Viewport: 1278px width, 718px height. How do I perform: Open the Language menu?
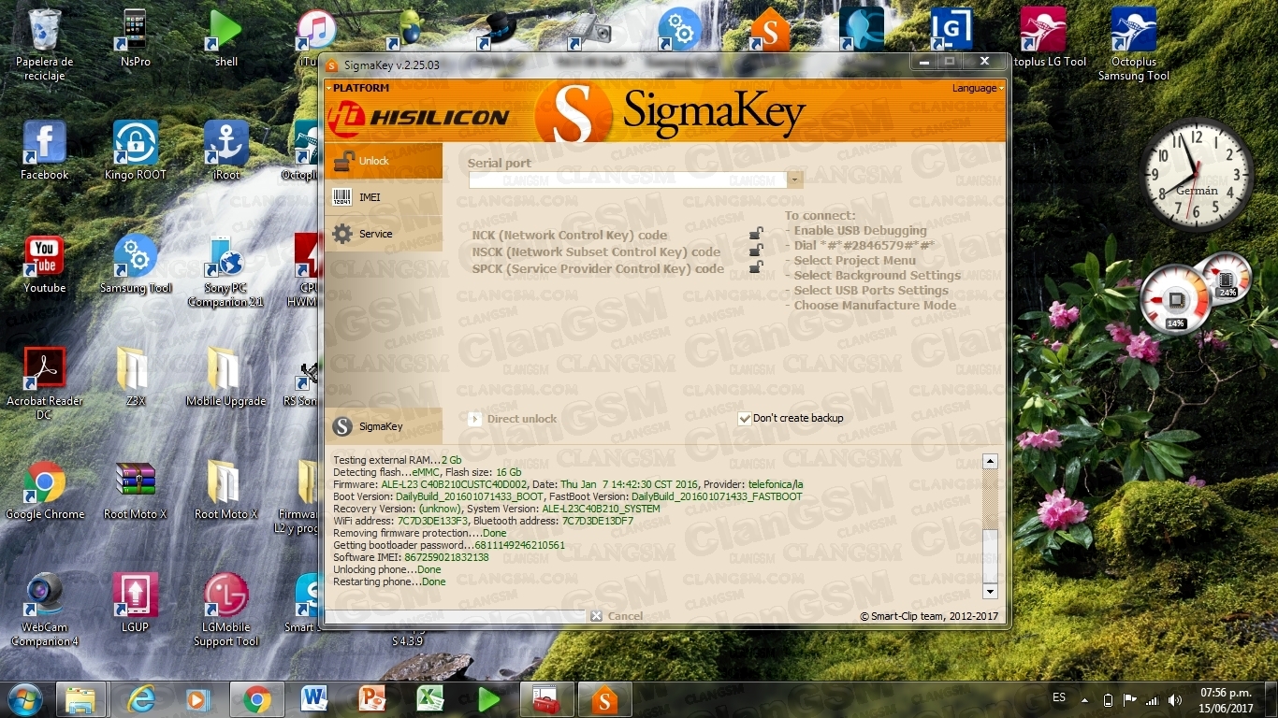point(977,88)
